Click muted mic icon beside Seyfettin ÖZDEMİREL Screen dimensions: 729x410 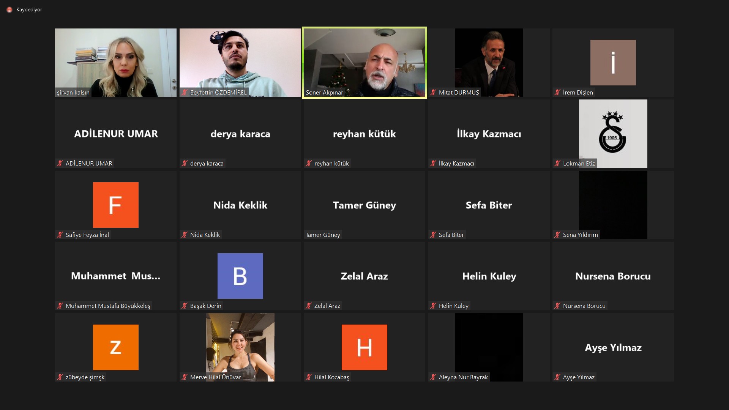(x=185, y=92)
